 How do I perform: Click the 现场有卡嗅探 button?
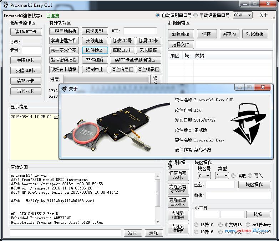tap(64, 69)
